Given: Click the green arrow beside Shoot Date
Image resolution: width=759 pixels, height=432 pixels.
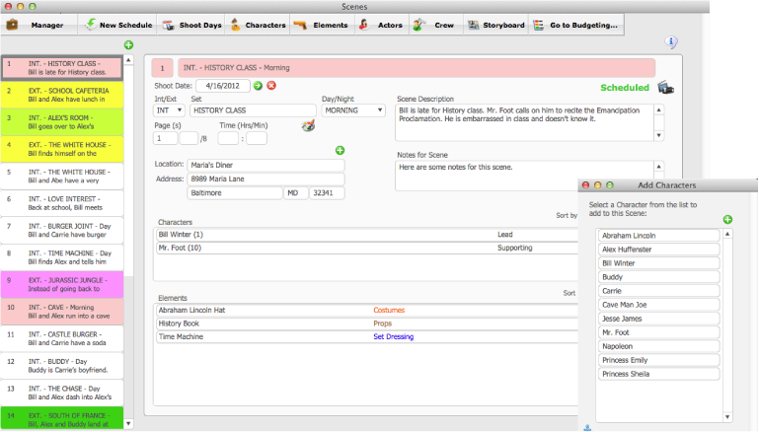Looking at the screenshot, I should point(259,86).
